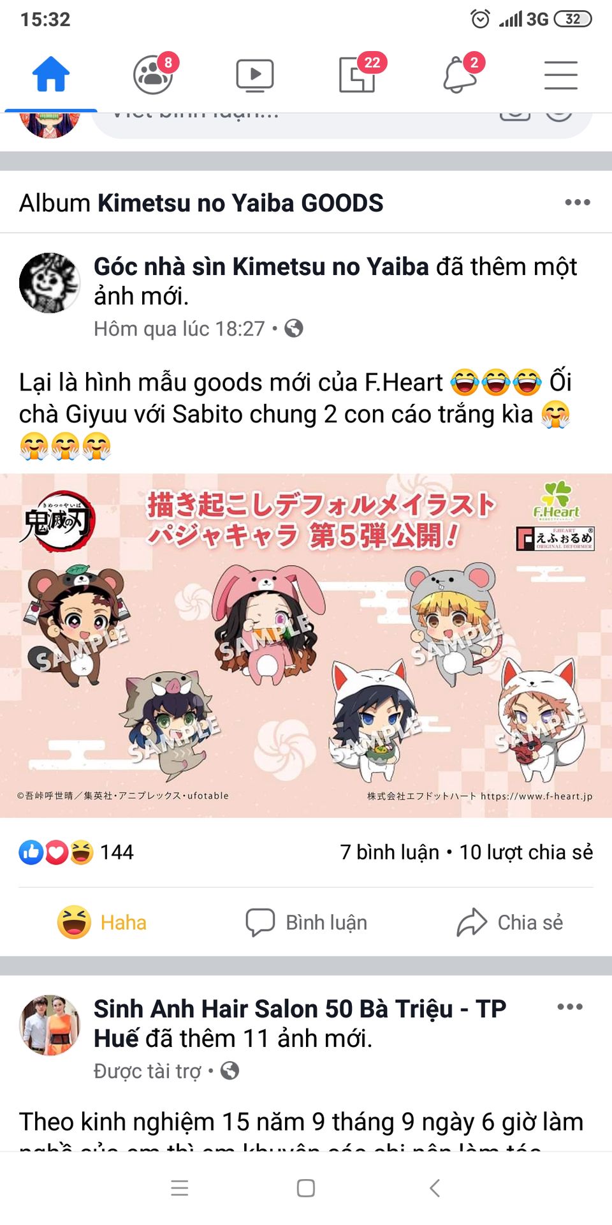The width and height of the screenshot is (612, 1225).
Task: Open the Góc nhà sìn Kimetsu no Yaiba page
Action: [x=261, y=267]
